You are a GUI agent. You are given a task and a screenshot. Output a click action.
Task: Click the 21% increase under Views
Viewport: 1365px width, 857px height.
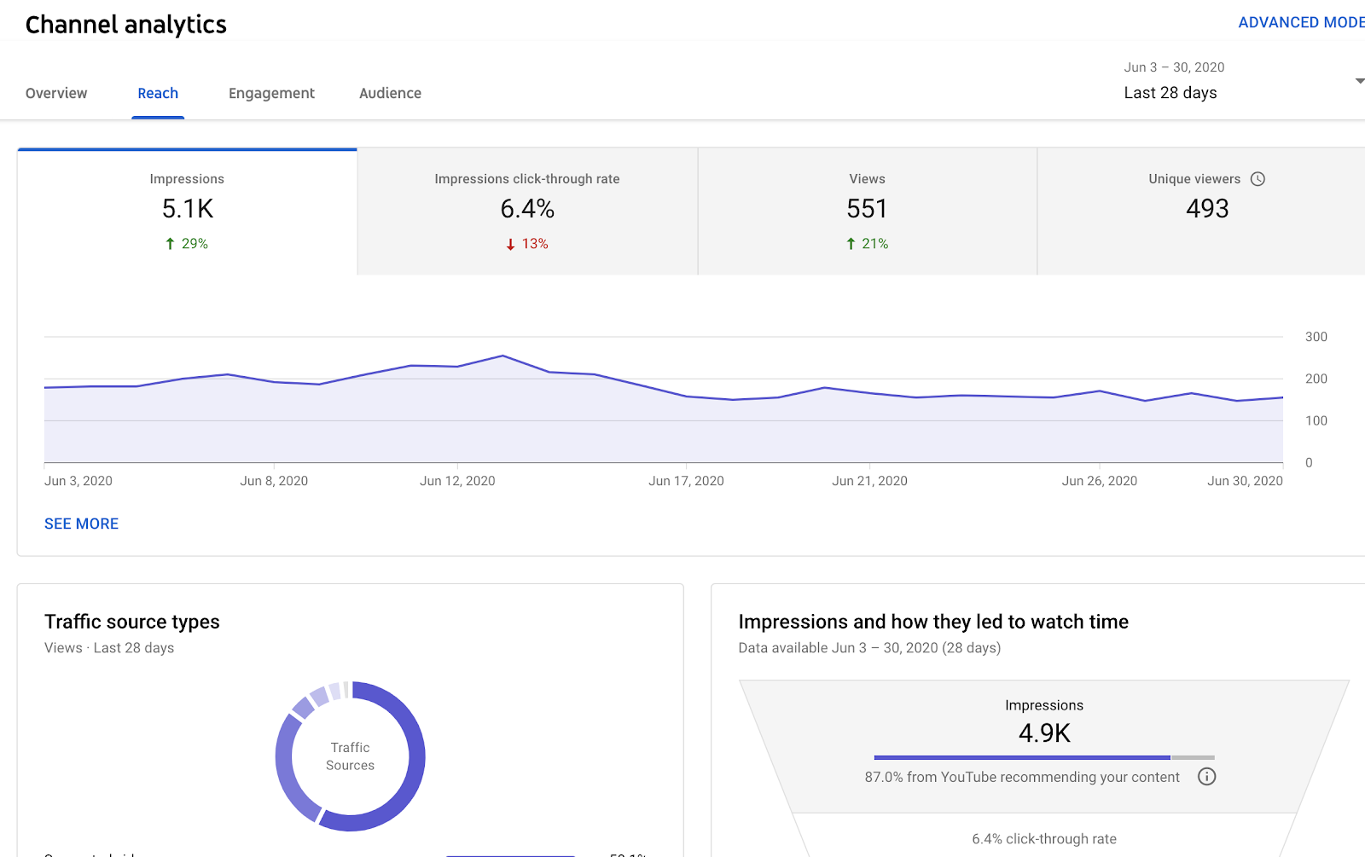pos(867,244)
